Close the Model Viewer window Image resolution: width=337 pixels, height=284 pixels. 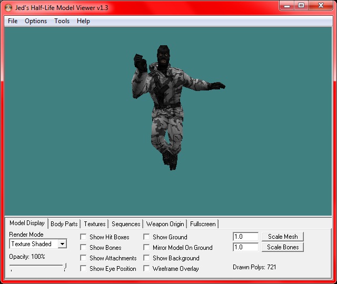point(321,5)
